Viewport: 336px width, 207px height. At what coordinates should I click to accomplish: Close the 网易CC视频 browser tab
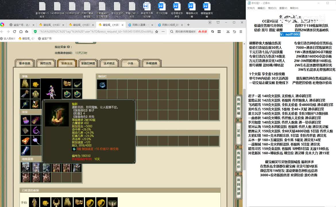pos(182,25)
